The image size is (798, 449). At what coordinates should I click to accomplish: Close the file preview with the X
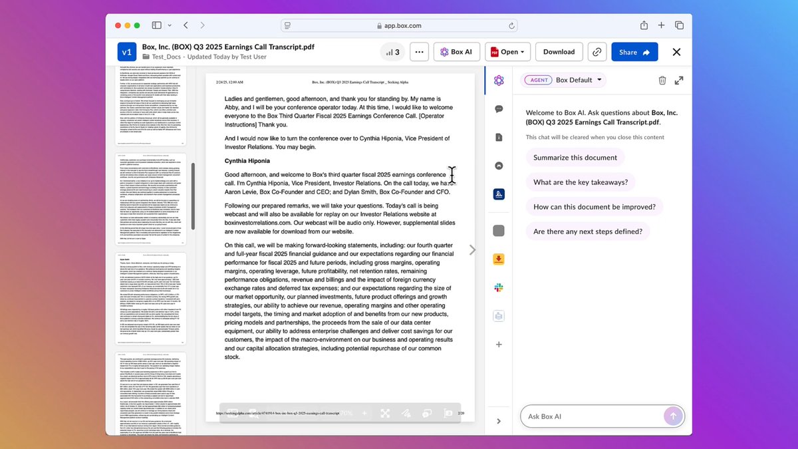pos(676,52)
